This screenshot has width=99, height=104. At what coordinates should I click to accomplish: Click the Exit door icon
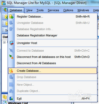click(11, 98)
